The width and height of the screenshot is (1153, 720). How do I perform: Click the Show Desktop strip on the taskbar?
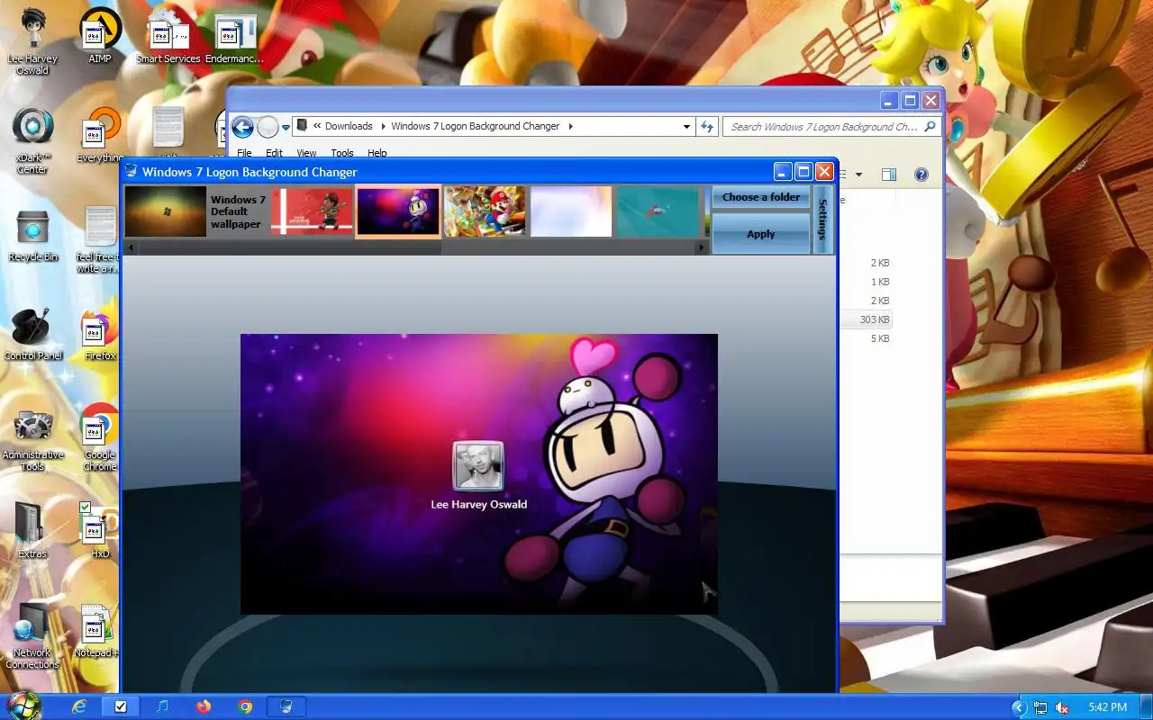(1146, 706)
